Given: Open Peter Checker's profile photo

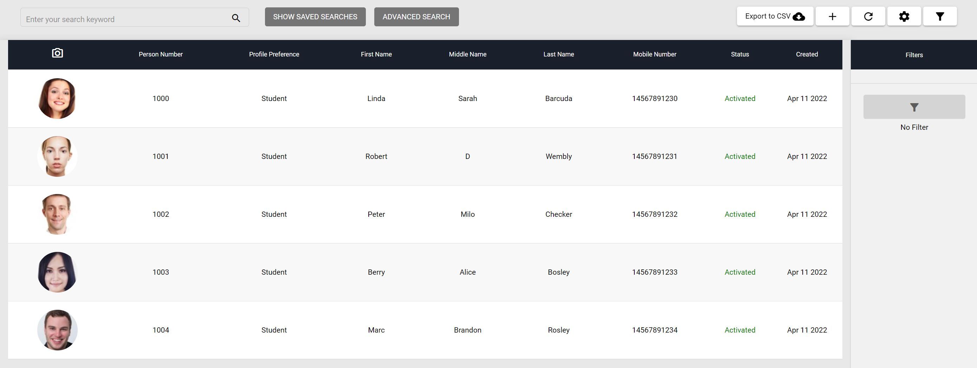Looking at the screenshot, I should coord(57,214).
